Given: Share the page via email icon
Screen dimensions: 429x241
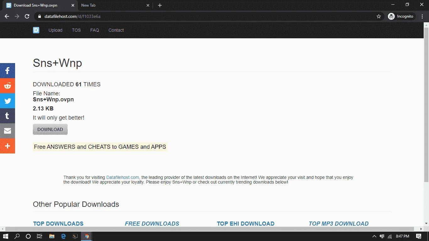Looking at the screenshot, I should pos(8,131).
